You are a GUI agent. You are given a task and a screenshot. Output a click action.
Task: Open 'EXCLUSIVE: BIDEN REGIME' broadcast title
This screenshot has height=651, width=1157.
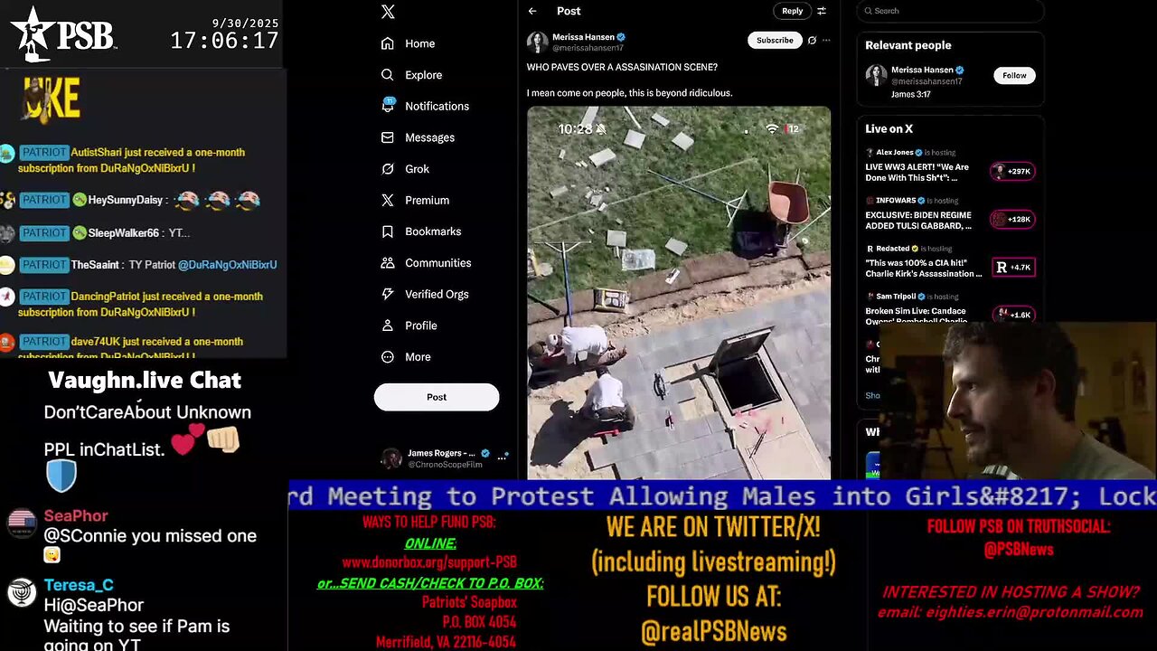tap(918, 220)
